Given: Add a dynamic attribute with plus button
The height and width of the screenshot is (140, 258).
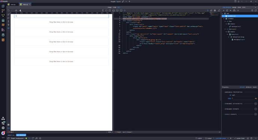Looking at the screenshot, I should (x=255, y=104).
